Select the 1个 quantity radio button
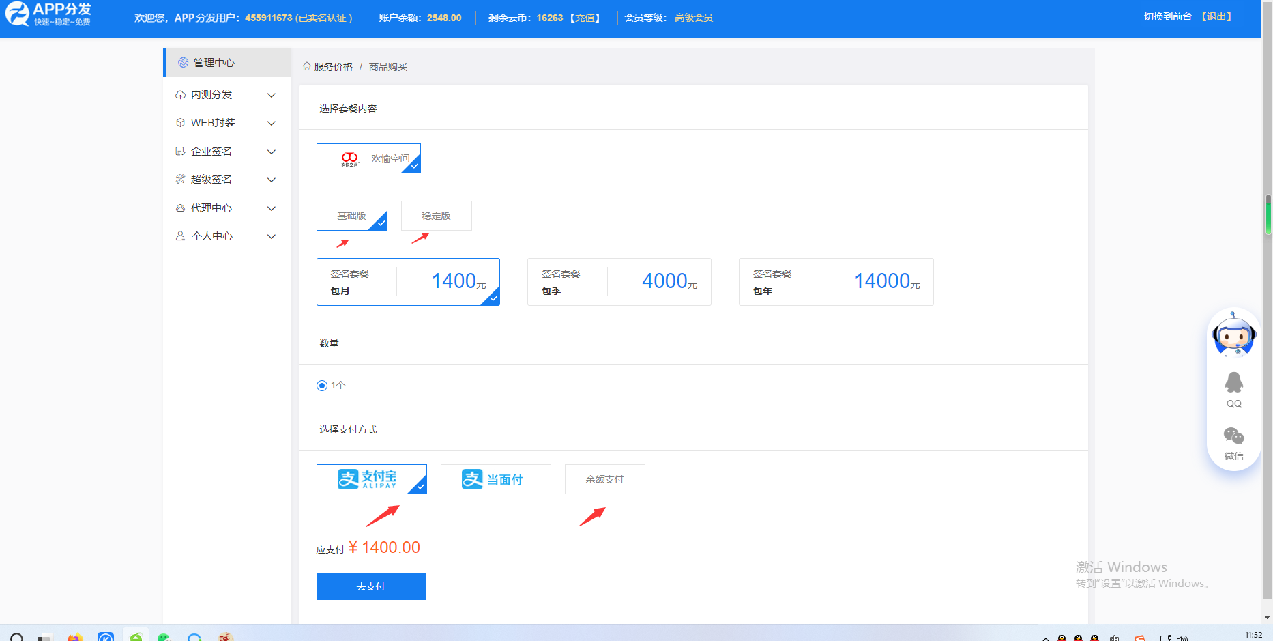This screenshot has width=1273, height=641. [x=322, y=386]
